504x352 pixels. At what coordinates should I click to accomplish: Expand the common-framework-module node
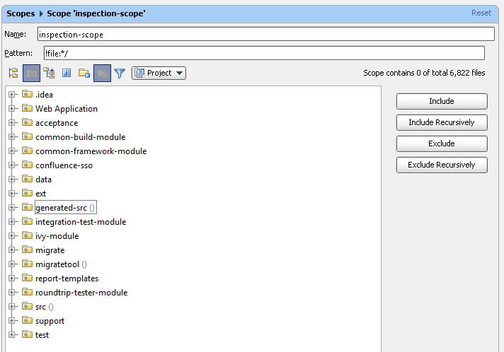pos(12,151)
